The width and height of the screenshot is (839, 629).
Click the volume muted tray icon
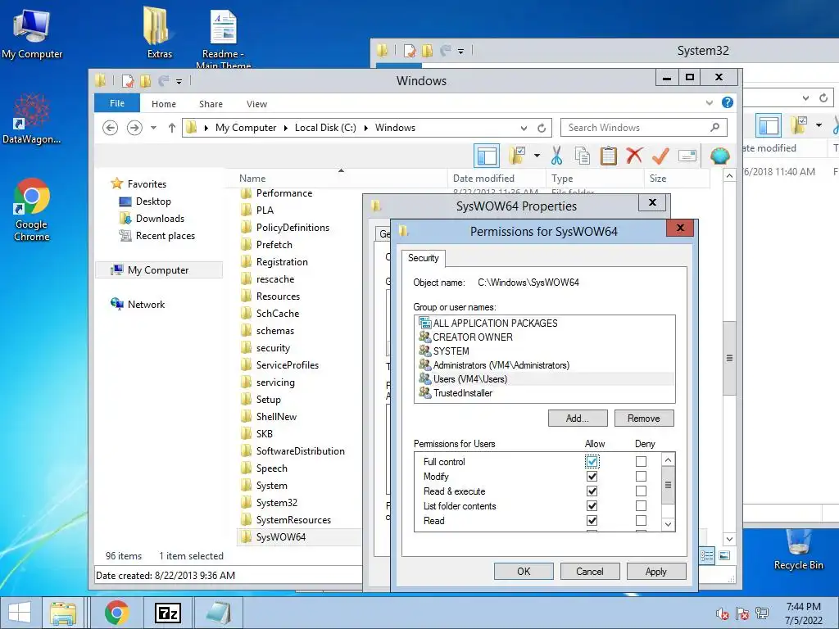(723, 613)
